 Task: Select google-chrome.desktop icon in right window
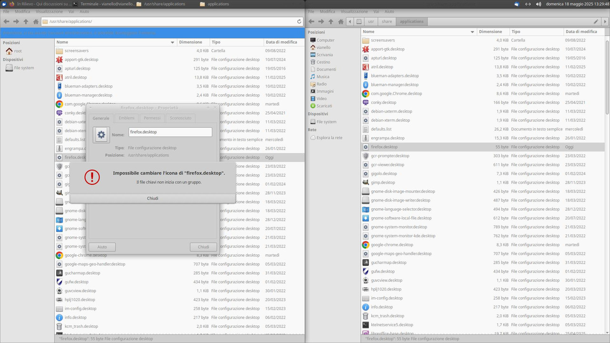point(366,245)
